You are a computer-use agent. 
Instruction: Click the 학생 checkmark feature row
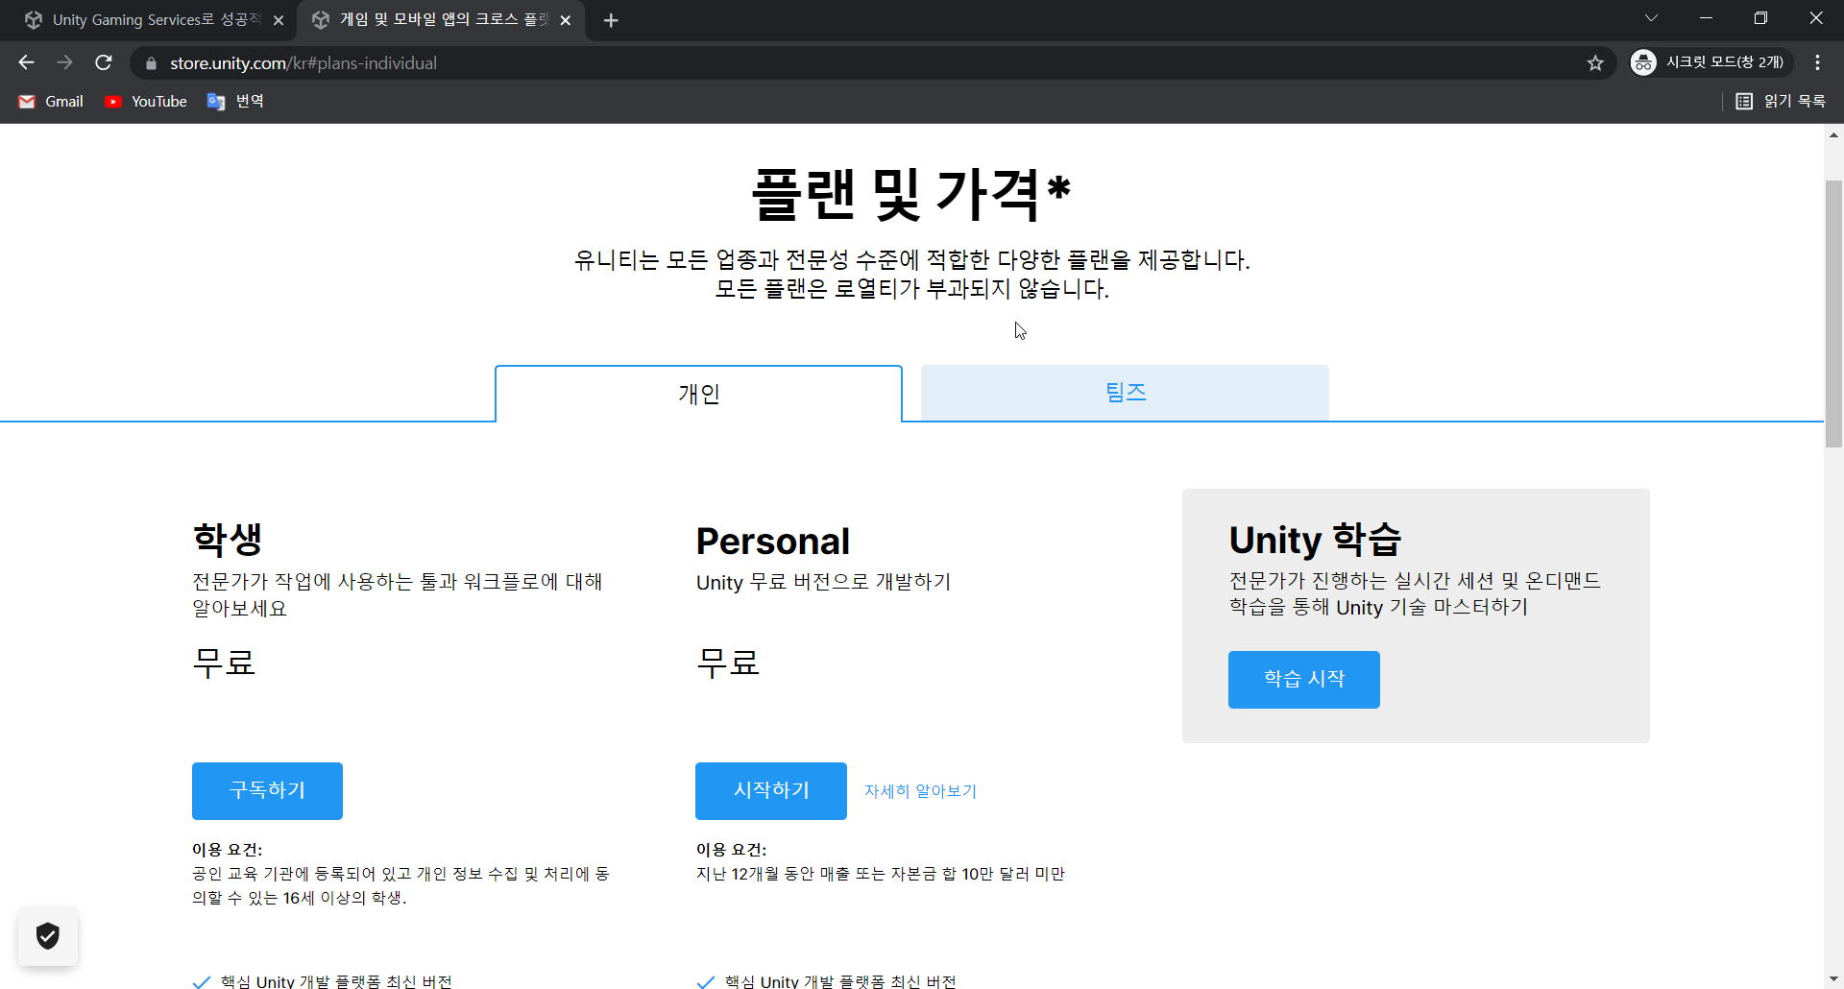click(322, 981)
